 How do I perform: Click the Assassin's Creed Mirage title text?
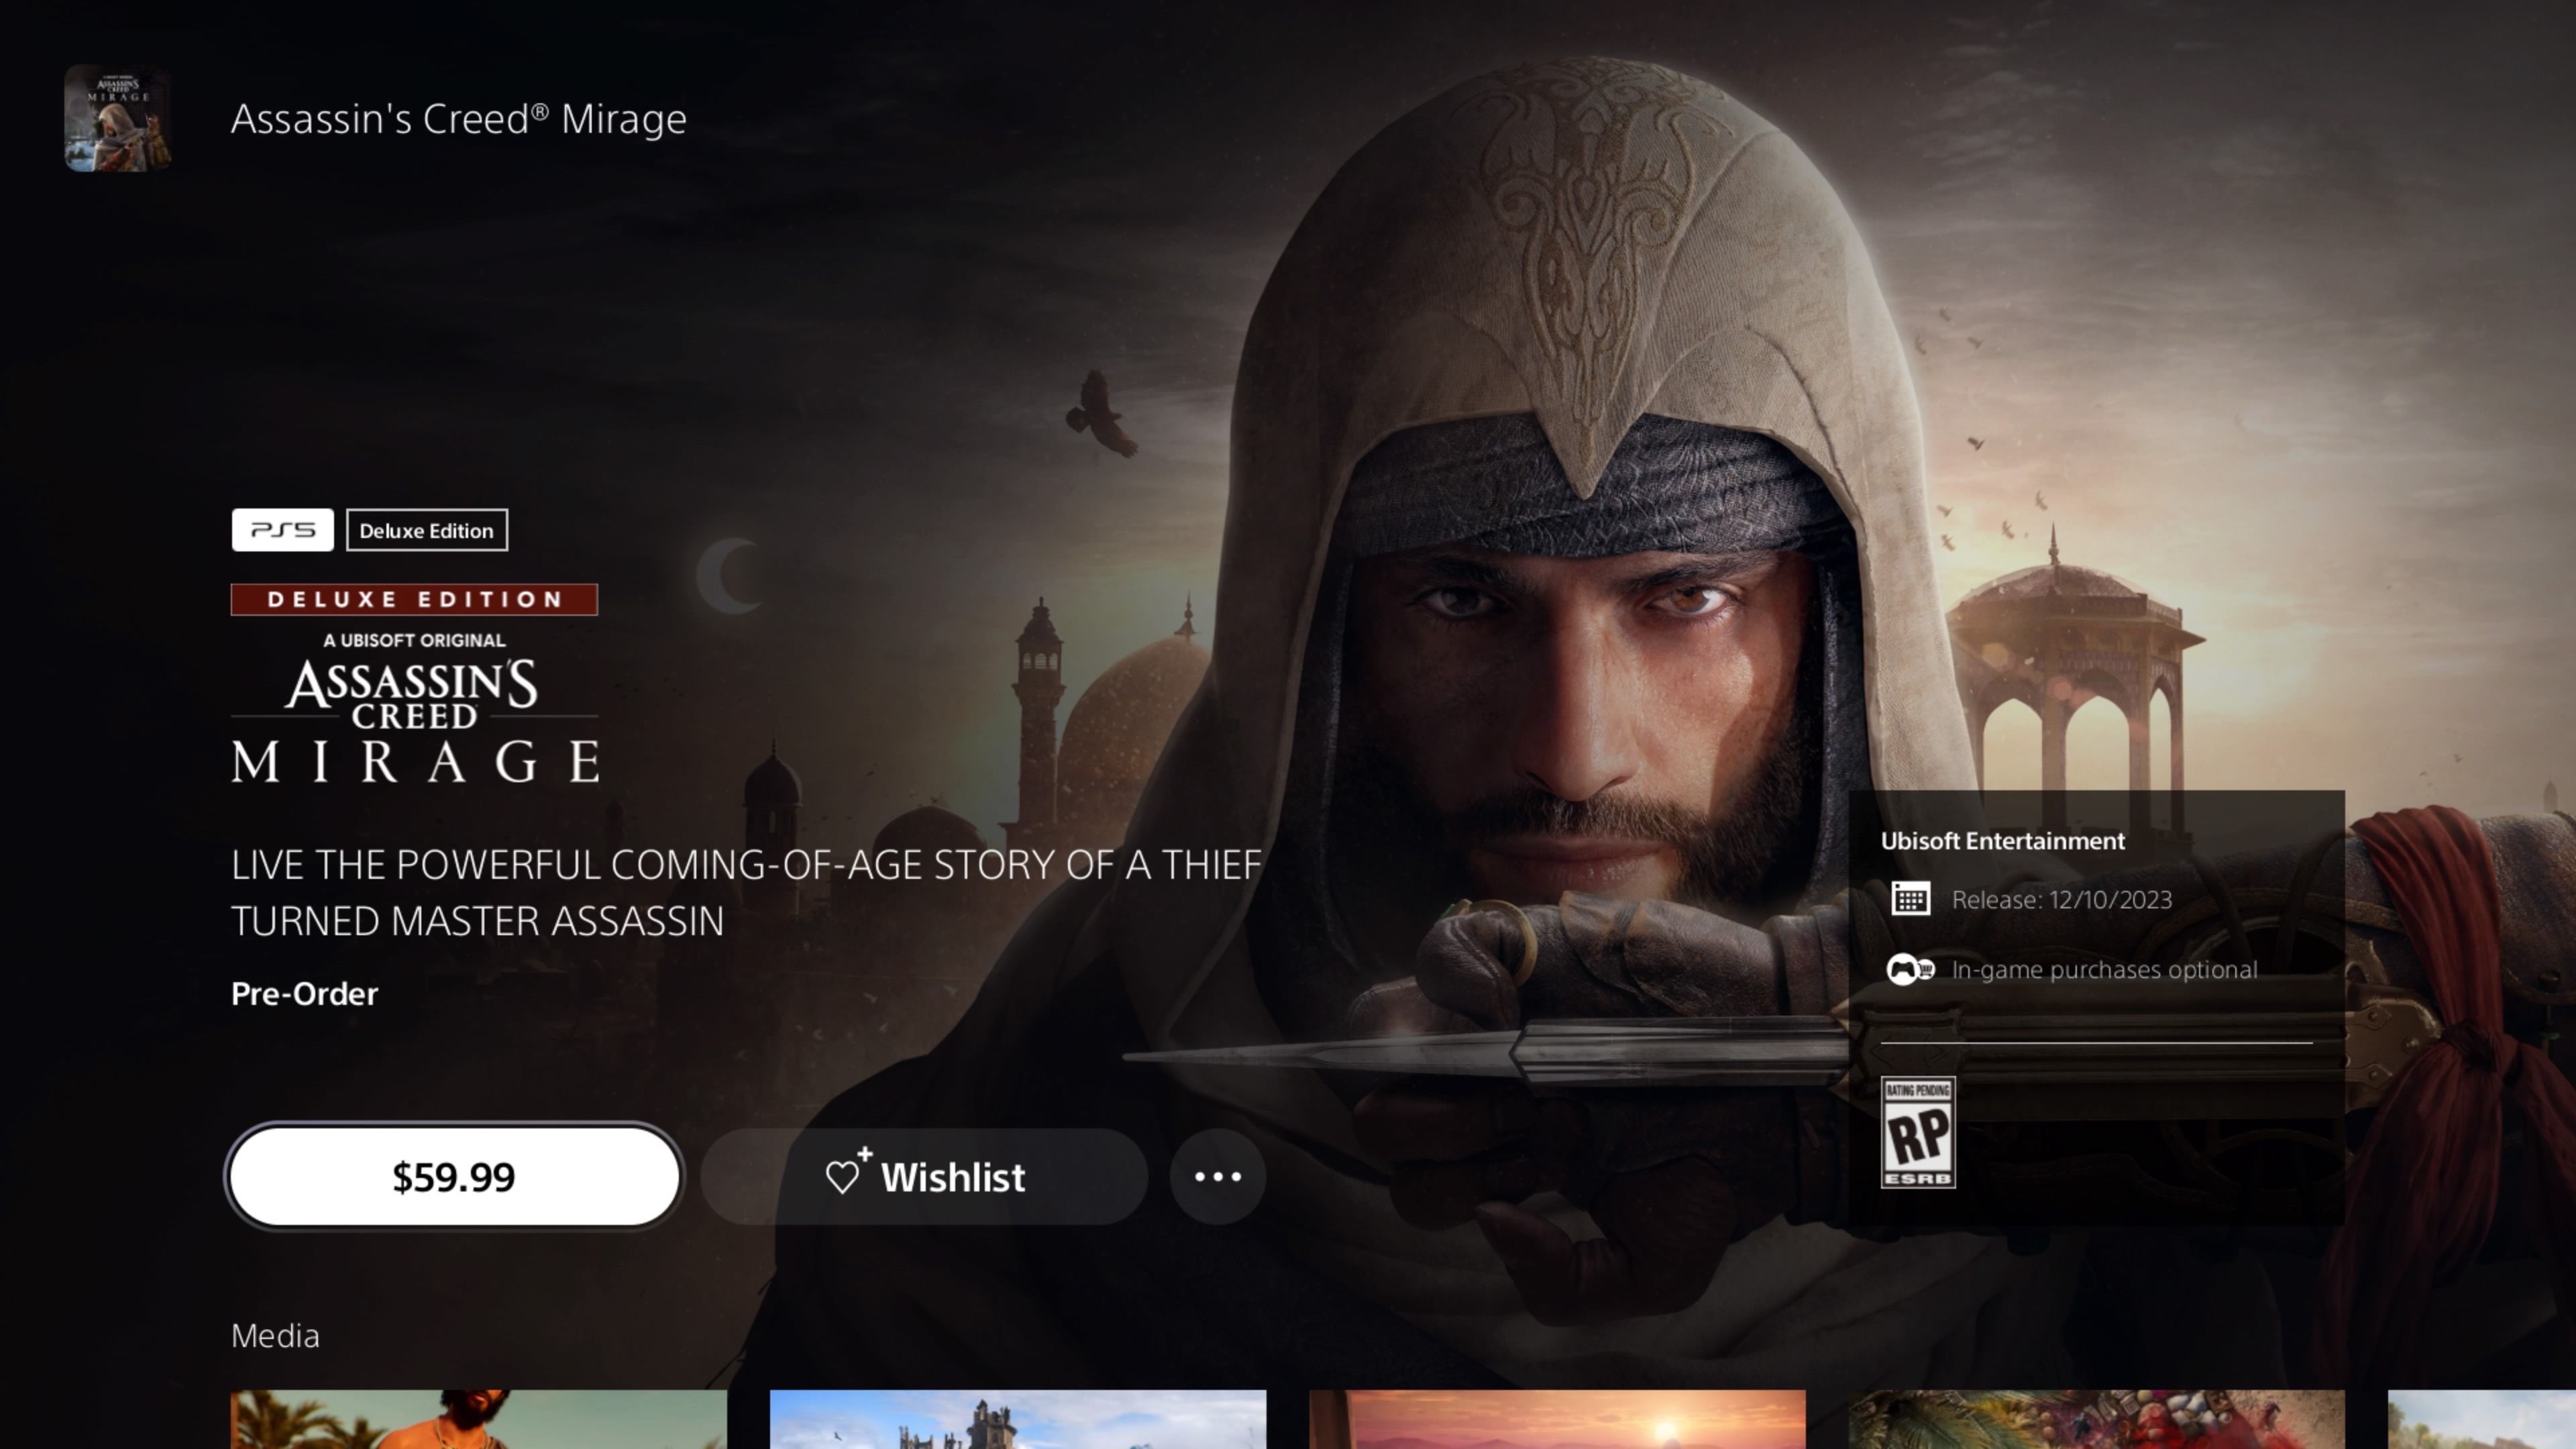coord(458,119)
